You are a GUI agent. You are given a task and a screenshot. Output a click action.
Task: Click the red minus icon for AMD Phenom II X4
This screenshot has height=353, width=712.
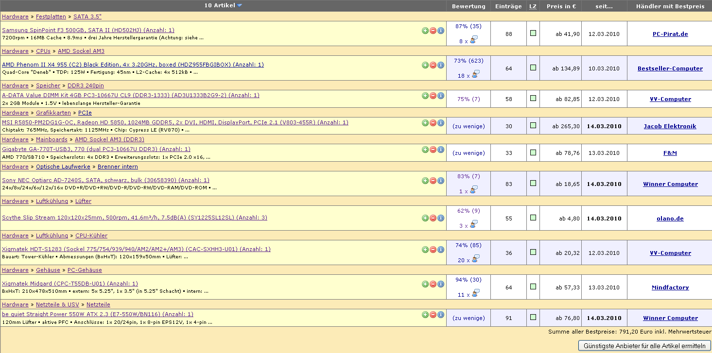tap(433, 65)
